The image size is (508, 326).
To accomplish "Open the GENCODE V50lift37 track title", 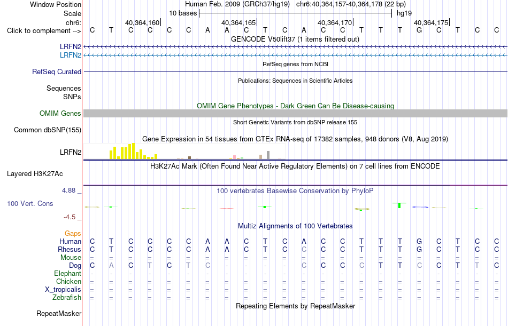I will pos(295,39).
